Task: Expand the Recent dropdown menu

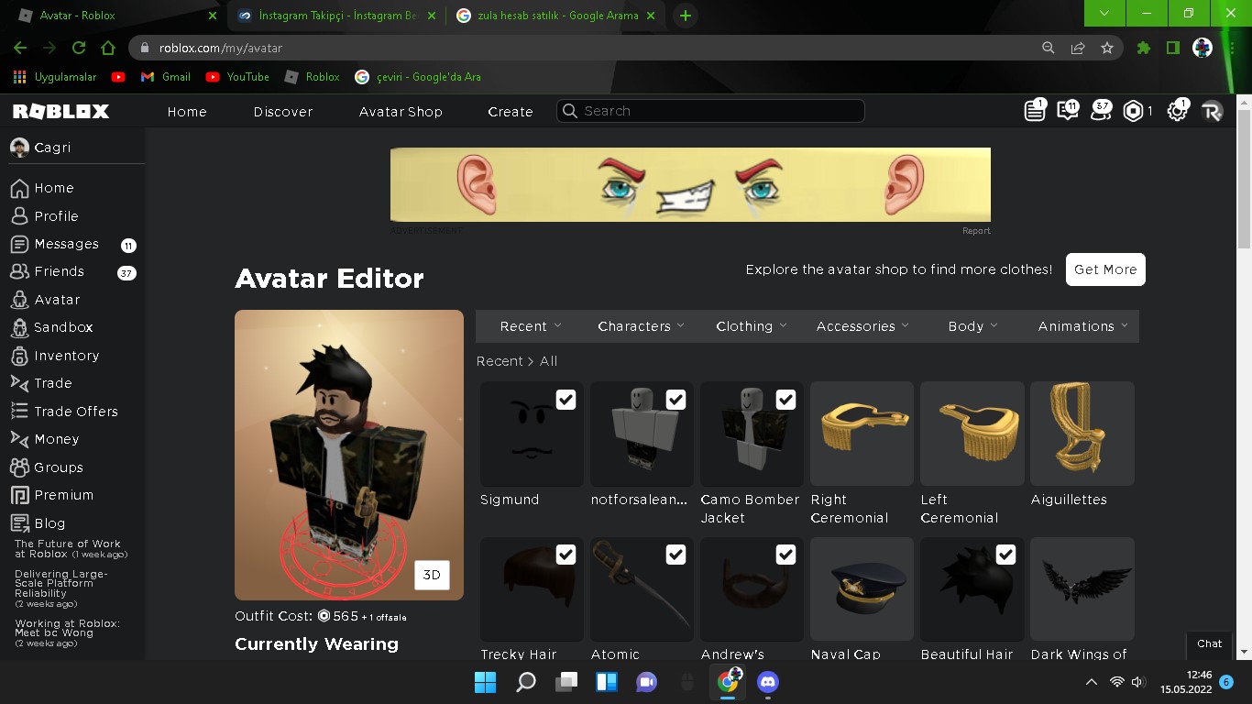Action: [x=531, y=326]
